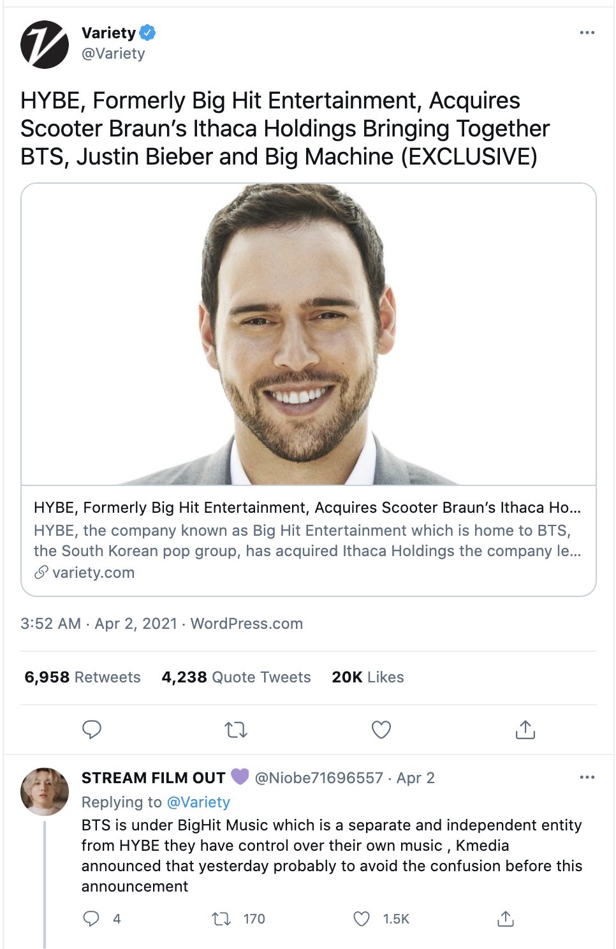Open the 6,958 Retweets list
The image size is (616, 949).
(82, 677)
